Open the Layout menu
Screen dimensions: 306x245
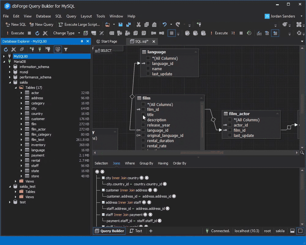point(86,16)
